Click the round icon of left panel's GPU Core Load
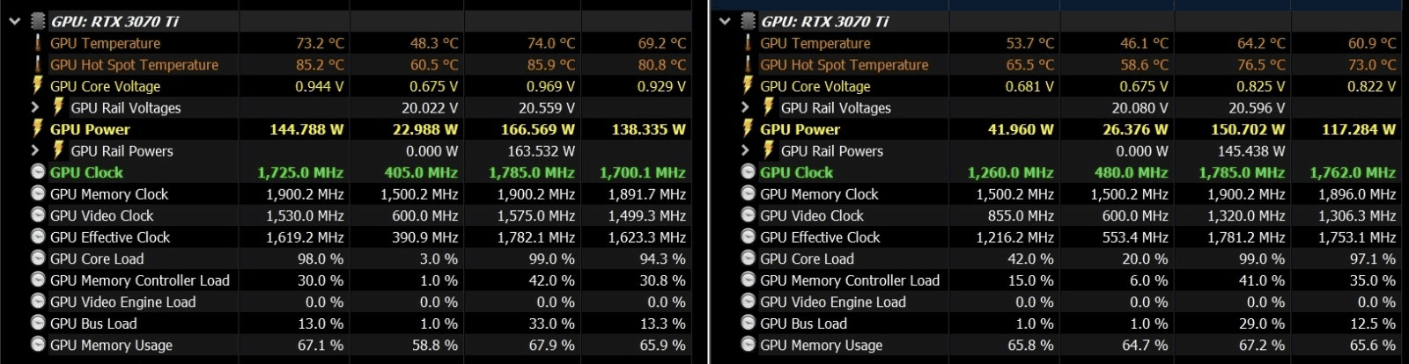The image size is (1409, 364). click(38, 258)
